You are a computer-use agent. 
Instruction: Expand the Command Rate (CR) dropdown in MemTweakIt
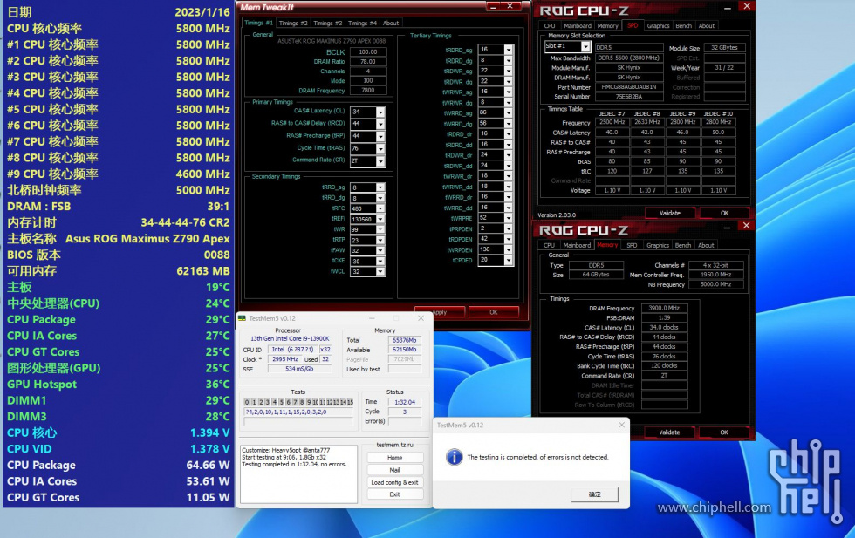[x=380, y=161]
